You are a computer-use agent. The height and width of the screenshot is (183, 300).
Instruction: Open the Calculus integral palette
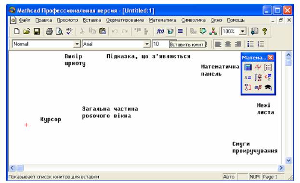coord(258,78)
